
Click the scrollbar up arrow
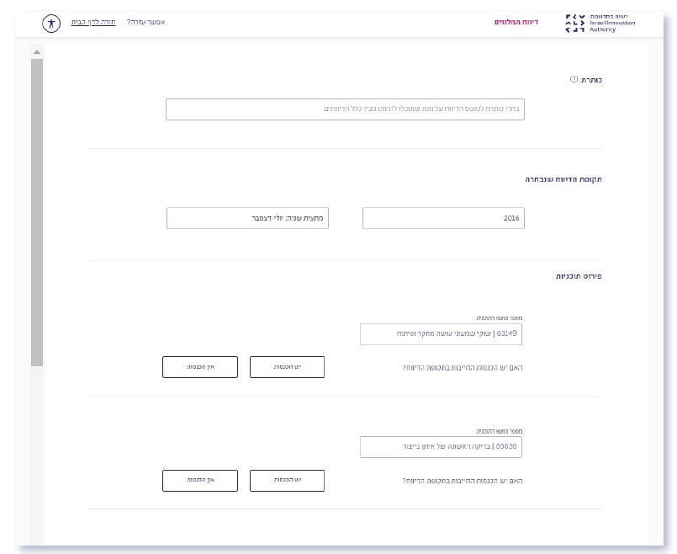point(36,53)
